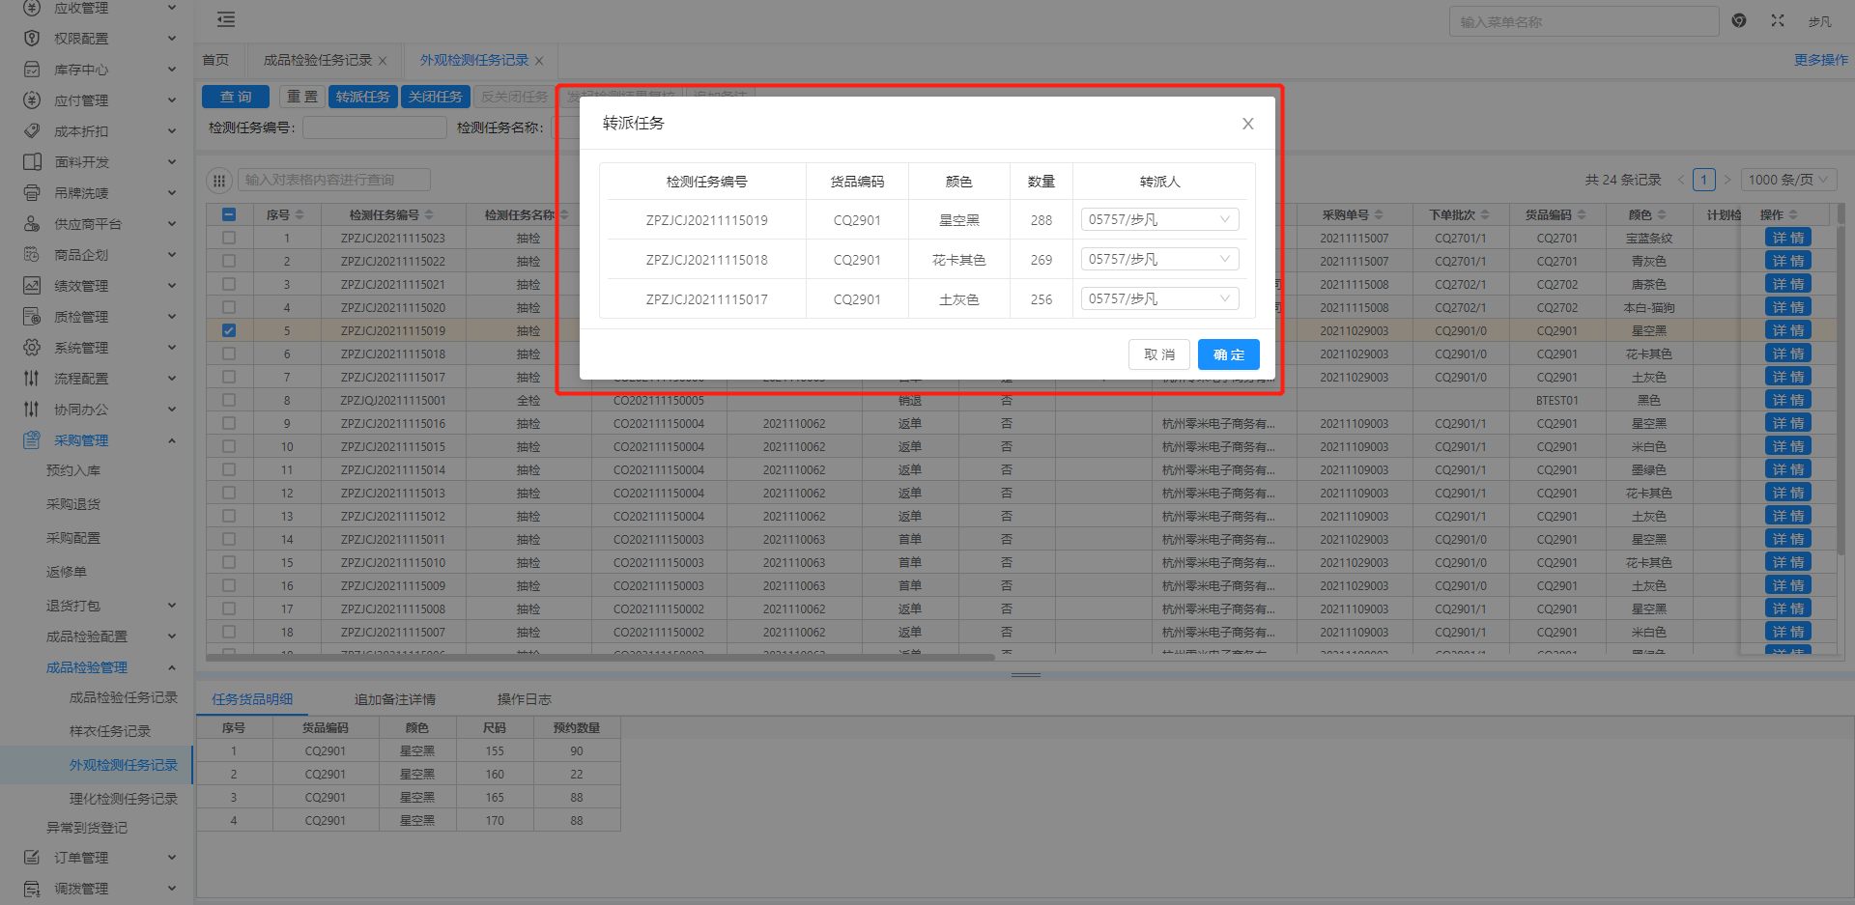Click the theme icon beside the search box
The height and width of the screenshot is (905, 1855).
click(x=1739, y=20)
